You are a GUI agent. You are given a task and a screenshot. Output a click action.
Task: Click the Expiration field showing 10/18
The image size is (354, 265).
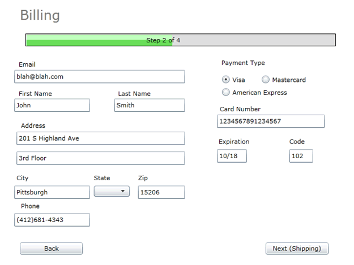[x=232, y=156]
